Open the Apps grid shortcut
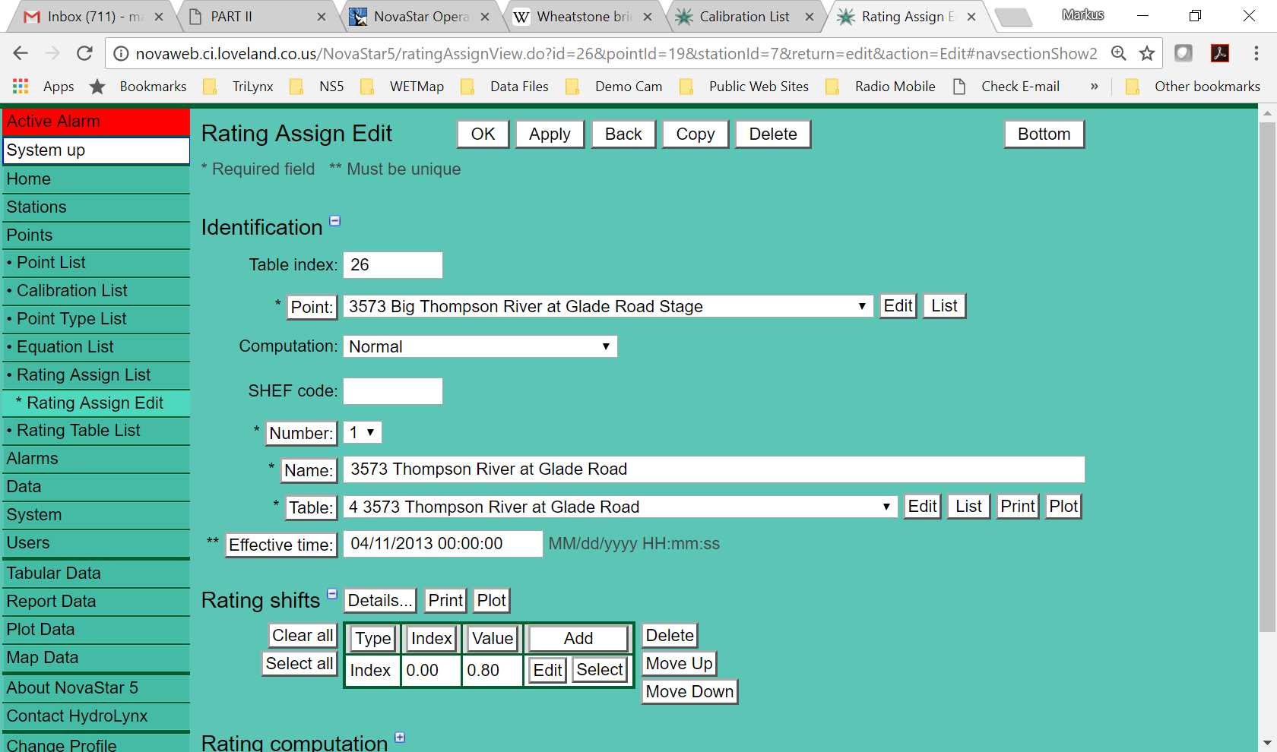 [x=21, y=87]
